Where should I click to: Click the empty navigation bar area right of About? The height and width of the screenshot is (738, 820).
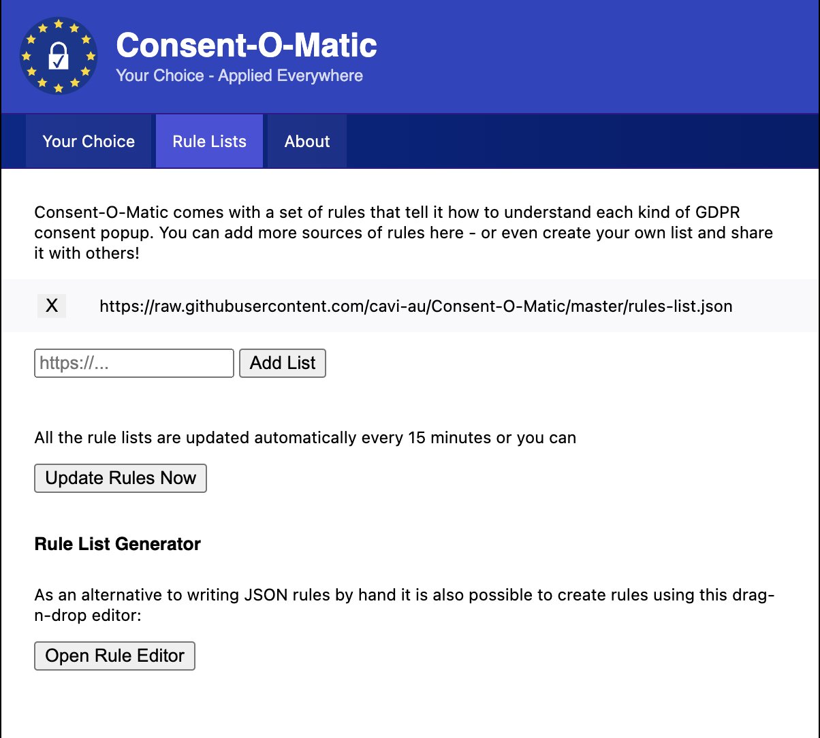pos(582,141)
